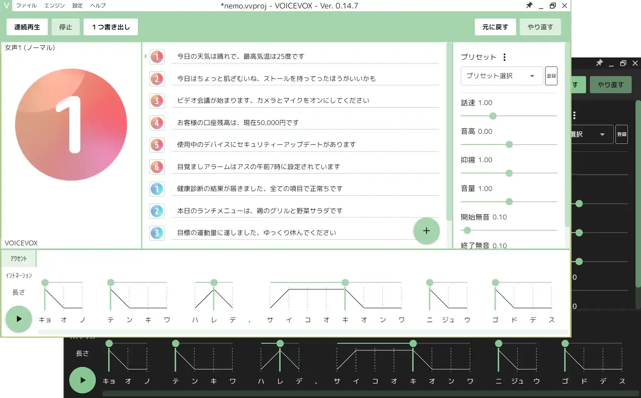Click mora キョ in the light window
This screenshot has width=641, height=398.
[x=45, y=320]
